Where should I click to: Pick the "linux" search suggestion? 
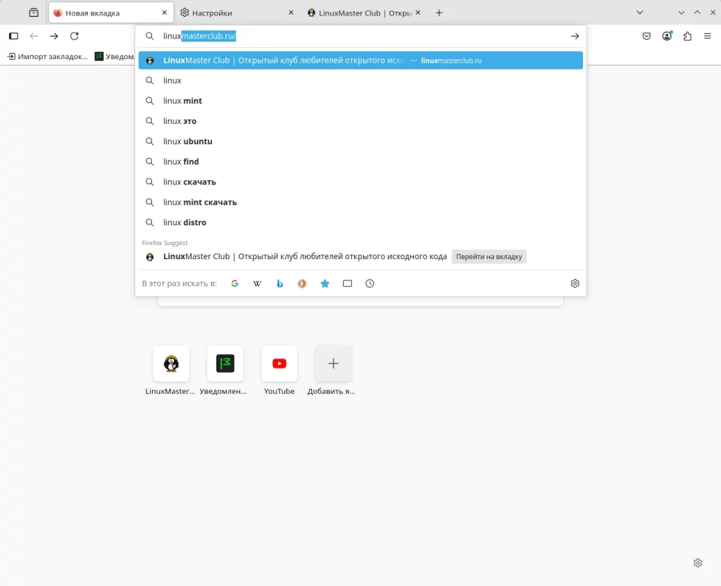point(360,80)
